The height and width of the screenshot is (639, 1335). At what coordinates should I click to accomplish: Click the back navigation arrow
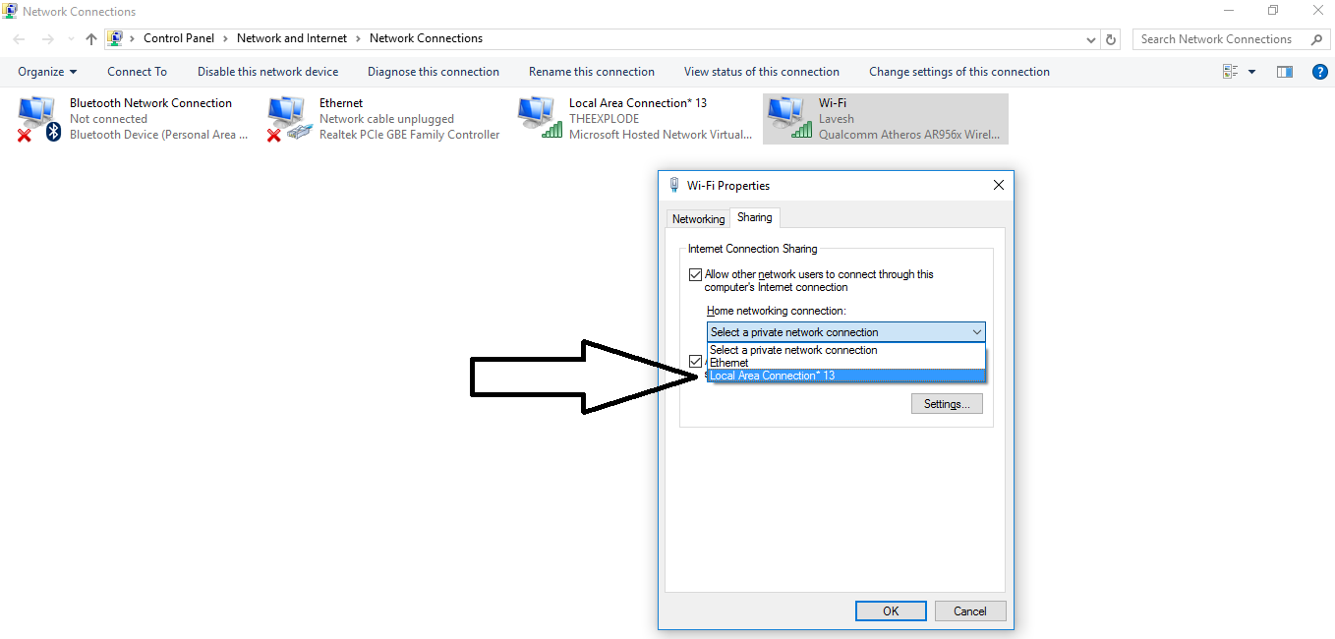18,38
